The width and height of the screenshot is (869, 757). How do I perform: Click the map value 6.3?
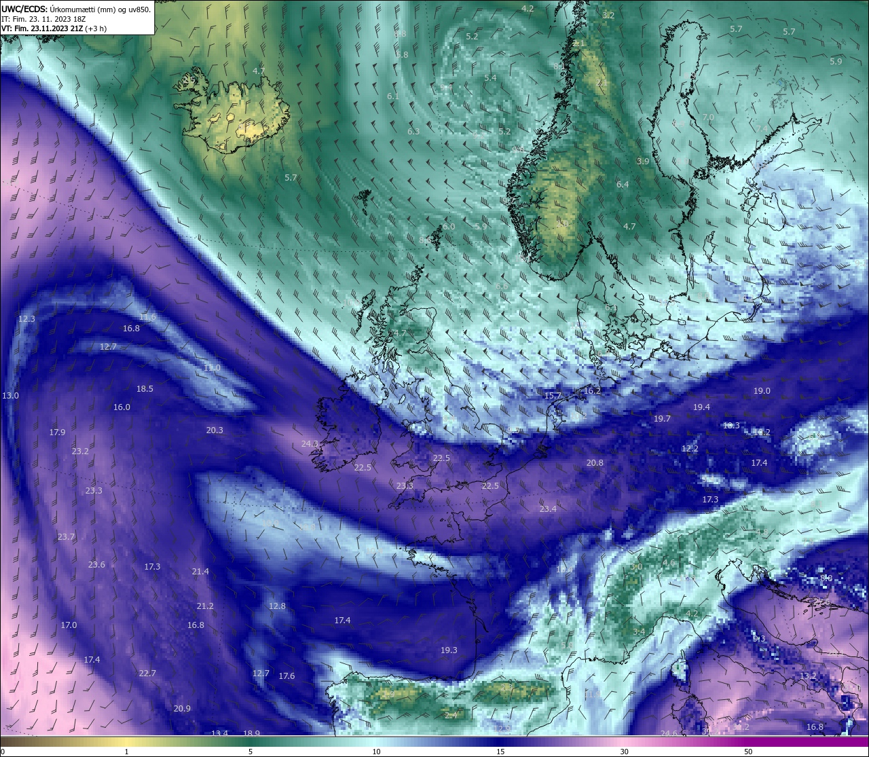413,131
